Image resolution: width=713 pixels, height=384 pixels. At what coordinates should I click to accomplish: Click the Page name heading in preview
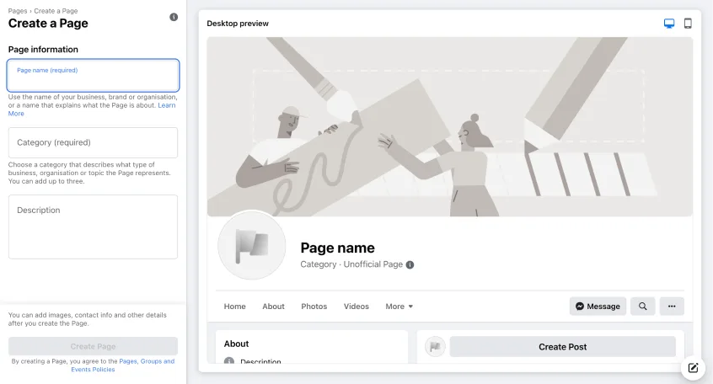337,248
